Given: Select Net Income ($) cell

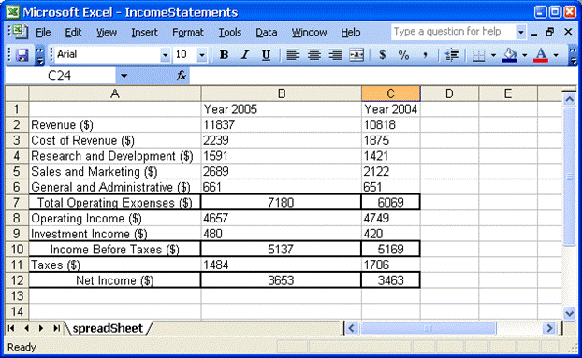Looking at the screenshot, I should pyautogui.click(x=115, y=280).
